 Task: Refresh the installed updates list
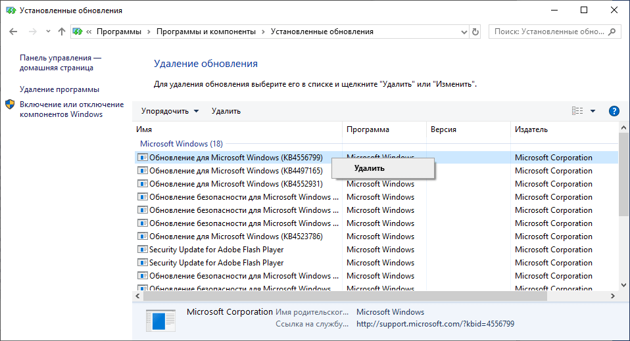pos(475,32)
